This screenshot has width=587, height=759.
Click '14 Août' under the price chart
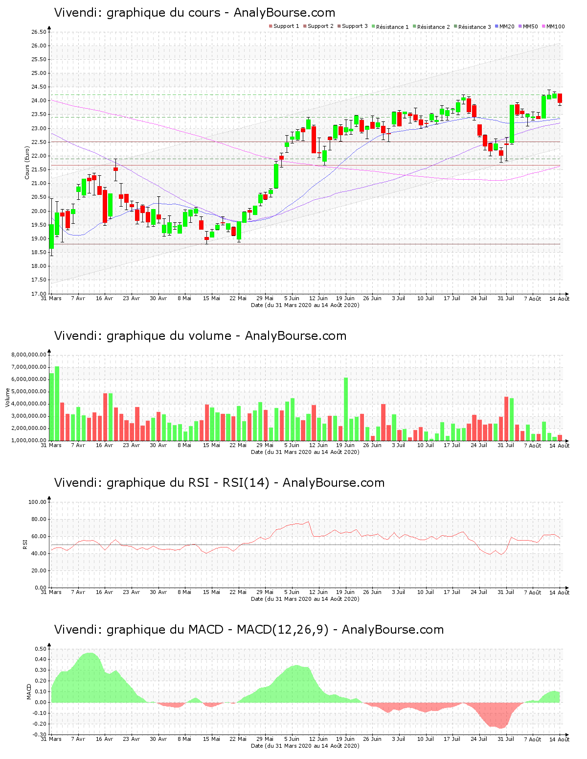pos(559,298)
